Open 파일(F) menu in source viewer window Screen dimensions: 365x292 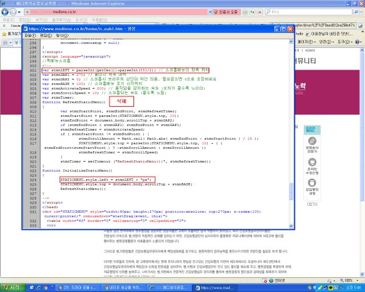click(x=30, y=35)
